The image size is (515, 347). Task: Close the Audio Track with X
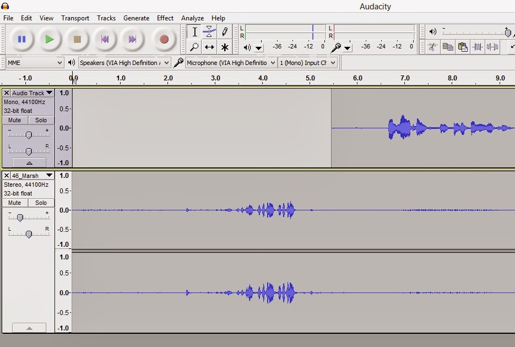(x=6, y=93)
